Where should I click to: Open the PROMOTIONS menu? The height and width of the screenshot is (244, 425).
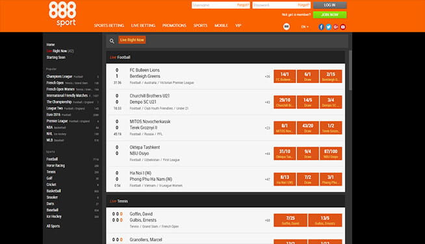point(174,25)
